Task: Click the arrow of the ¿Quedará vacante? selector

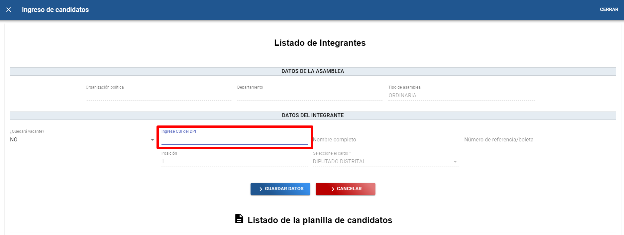Action: (153, 140)
